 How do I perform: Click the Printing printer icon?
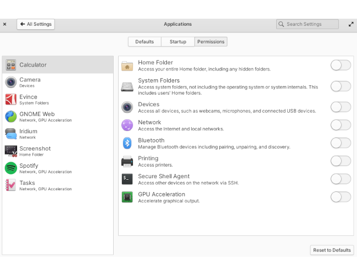click(x=127, y=161)
